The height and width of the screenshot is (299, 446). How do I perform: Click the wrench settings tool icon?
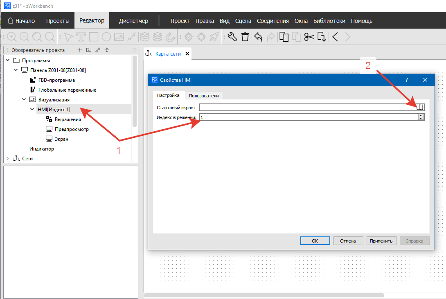click(x=232, y=37)
